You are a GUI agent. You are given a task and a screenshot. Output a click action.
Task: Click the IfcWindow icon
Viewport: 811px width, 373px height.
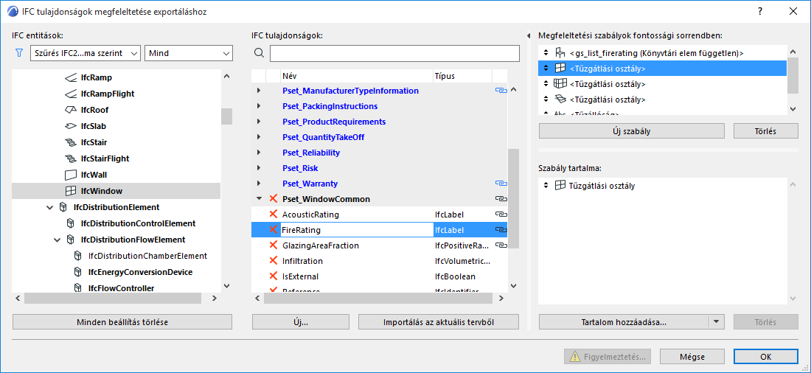(70, 191)
